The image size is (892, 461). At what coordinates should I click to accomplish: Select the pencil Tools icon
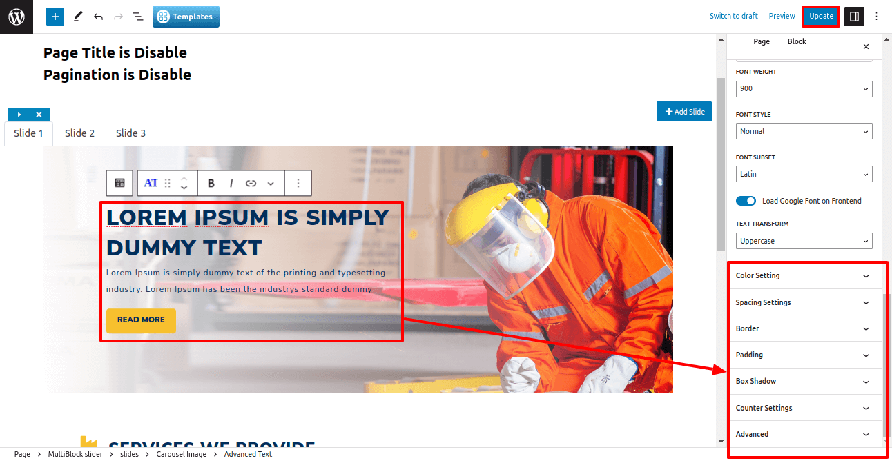(x=78, y=16)
